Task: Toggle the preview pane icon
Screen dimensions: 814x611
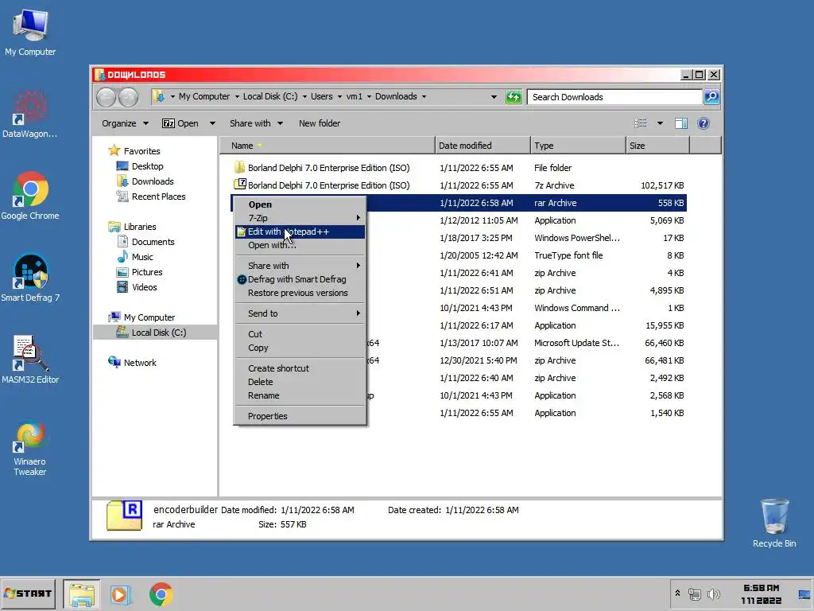Action: point(681,123)
